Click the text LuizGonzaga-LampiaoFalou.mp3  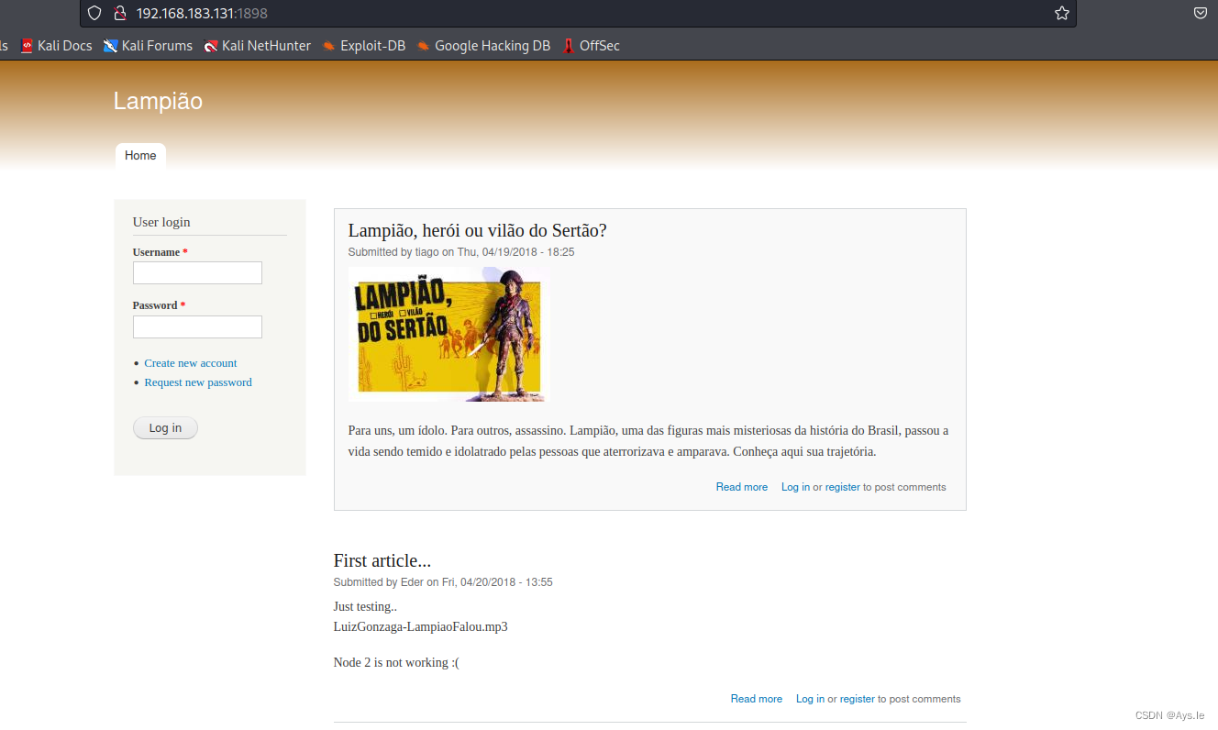point(421,627)
